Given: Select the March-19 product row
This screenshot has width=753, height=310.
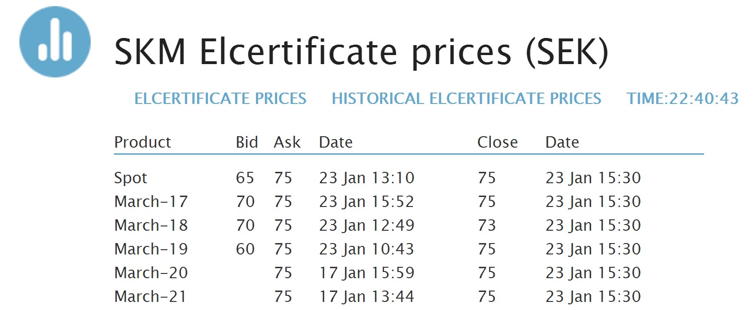Looking at the screenshot, I should click(151, 249).
